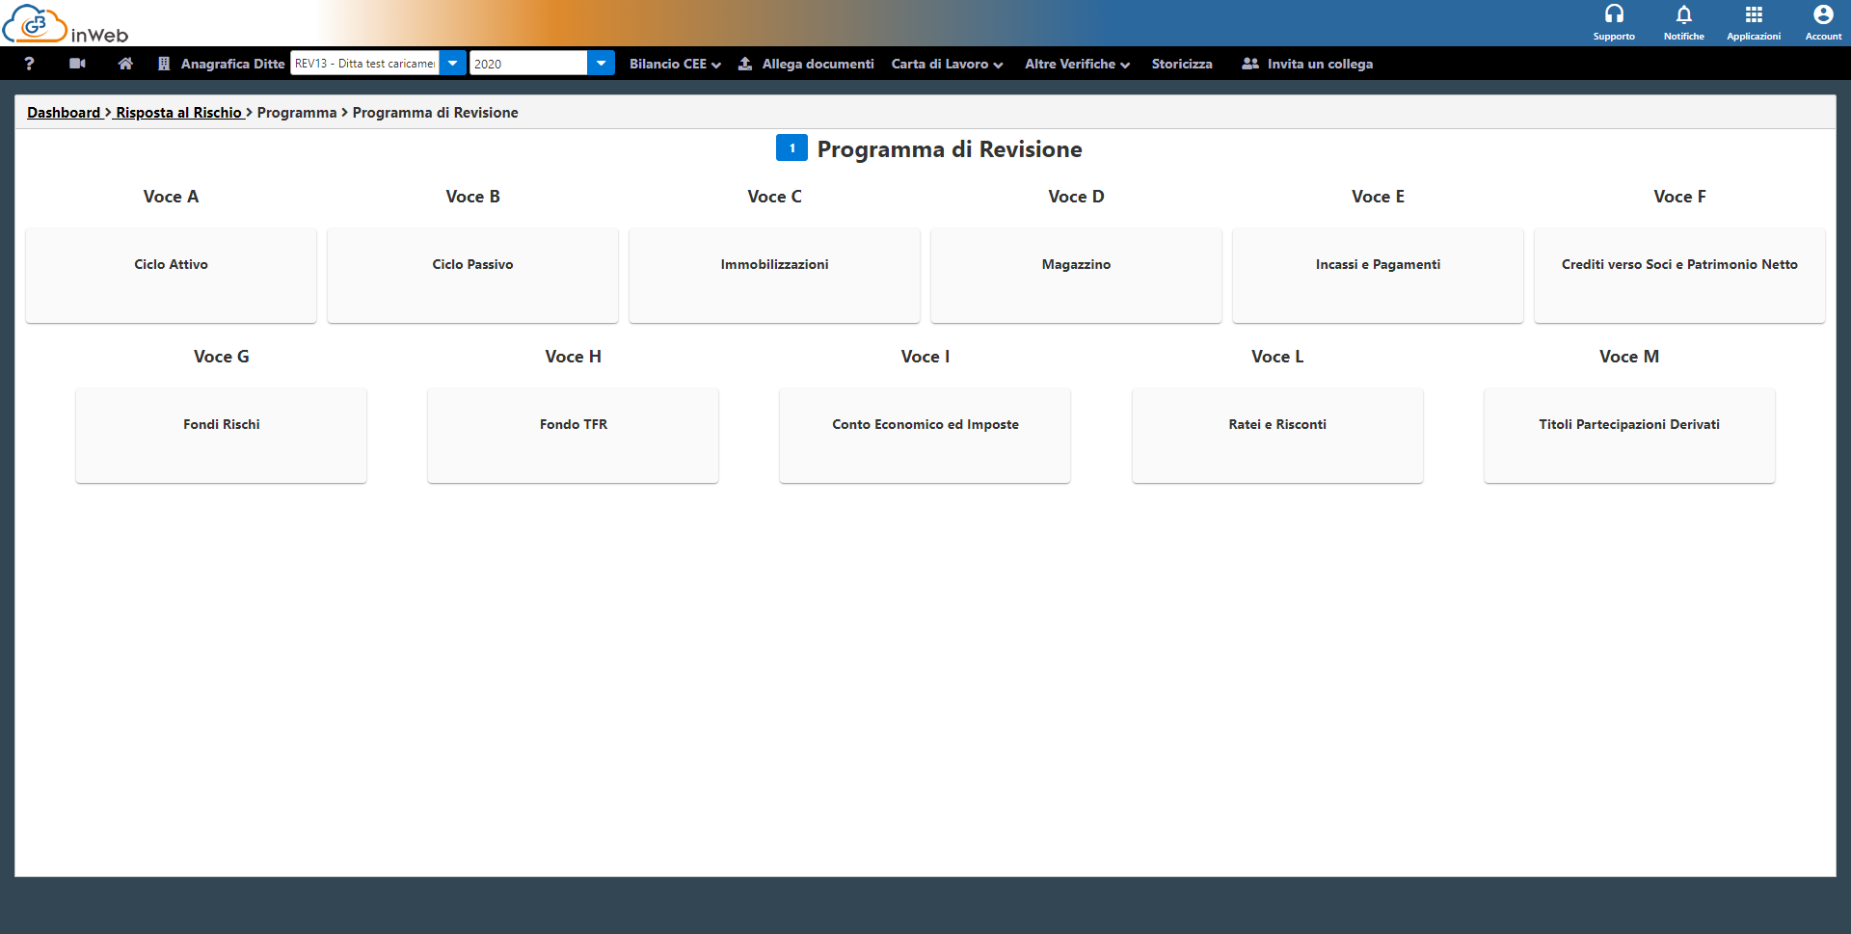Click the blue number 1 badge
The image size is (1851, 934).
click(x=791, y=148)
